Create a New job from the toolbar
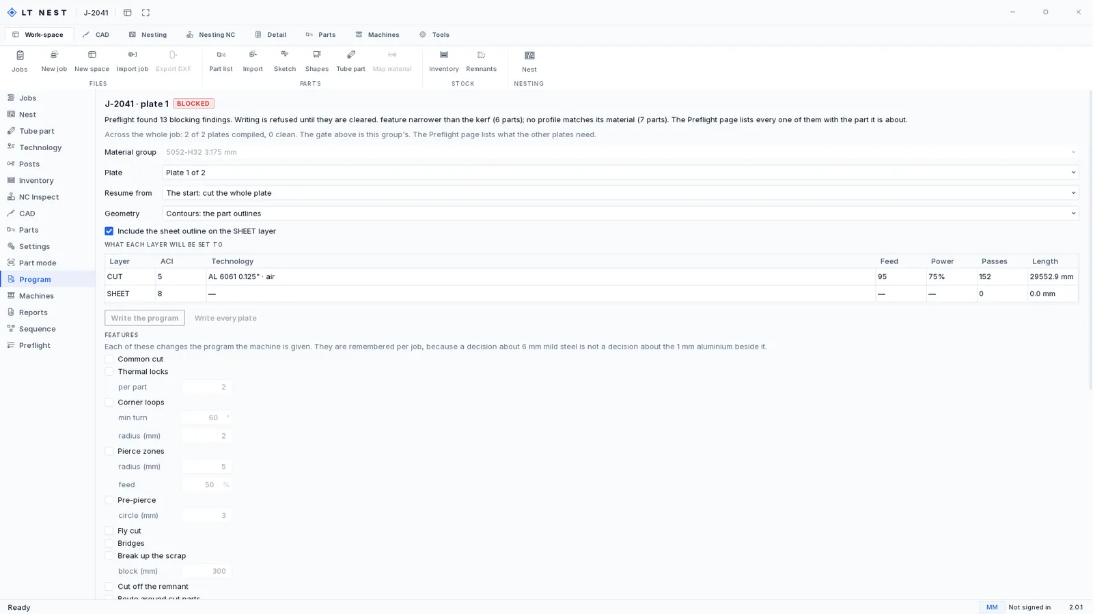 click(x=54, y=61)
